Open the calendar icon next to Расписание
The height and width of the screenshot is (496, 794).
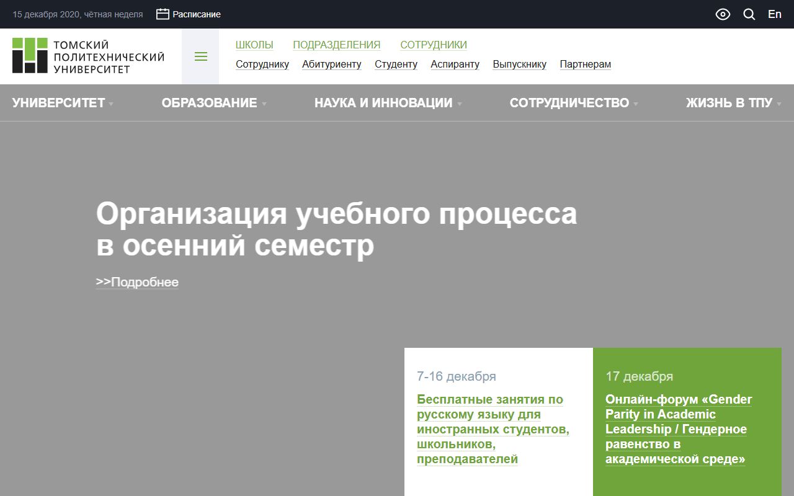coord(163,14)
